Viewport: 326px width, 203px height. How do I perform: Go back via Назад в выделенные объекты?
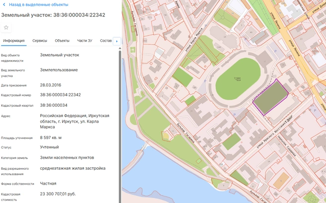click(x=38, y=4)
